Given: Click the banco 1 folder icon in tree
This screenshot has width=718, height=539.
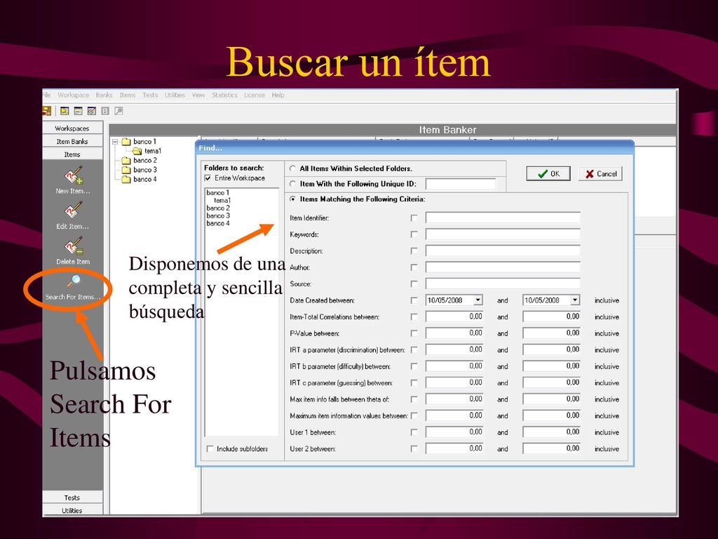Looking at the screenshot, I should 126,142.
